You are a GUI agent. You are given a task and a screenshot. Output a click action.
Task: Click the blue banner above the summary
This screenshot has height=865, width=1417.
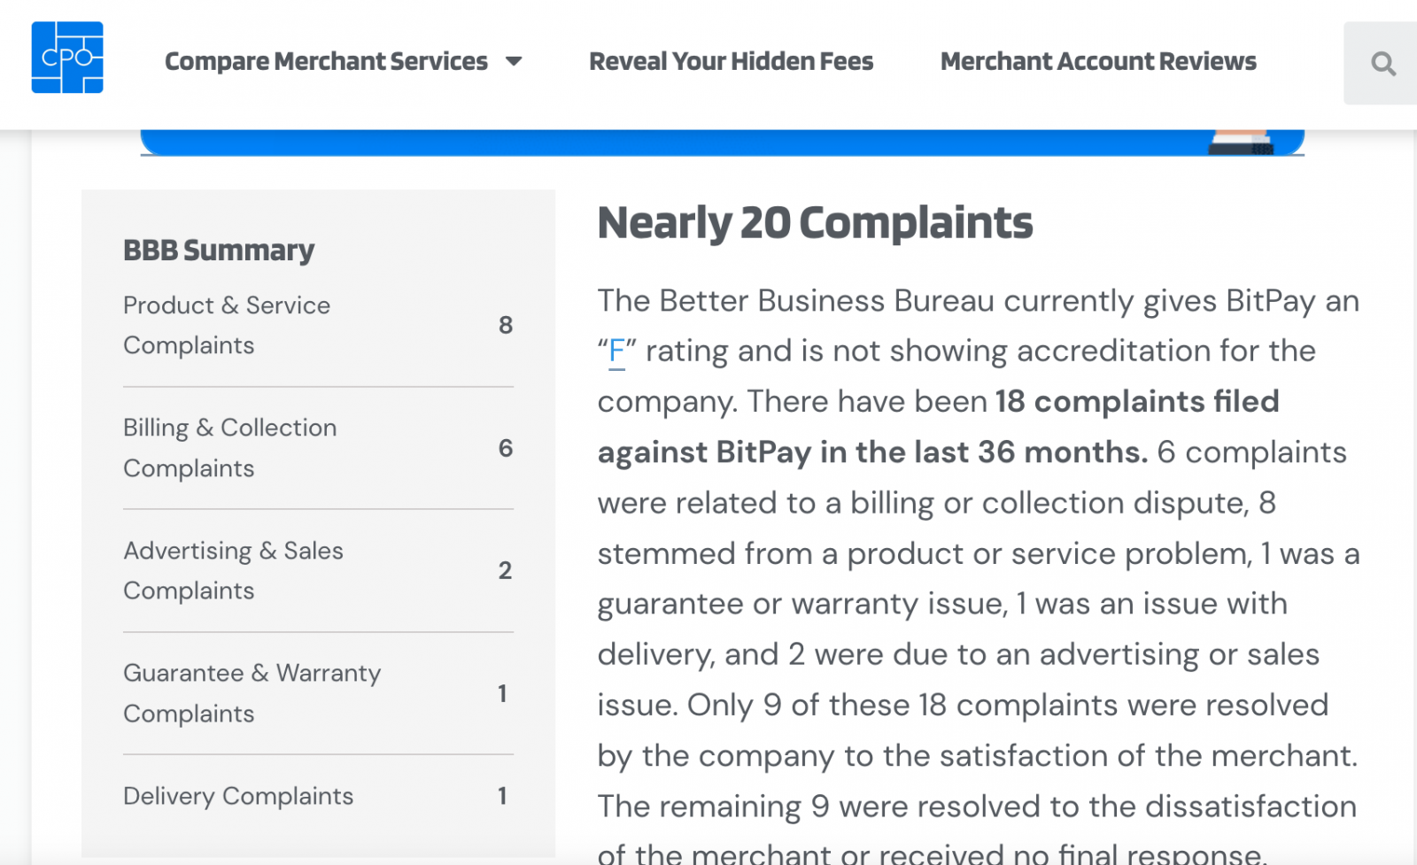point(722,143)
